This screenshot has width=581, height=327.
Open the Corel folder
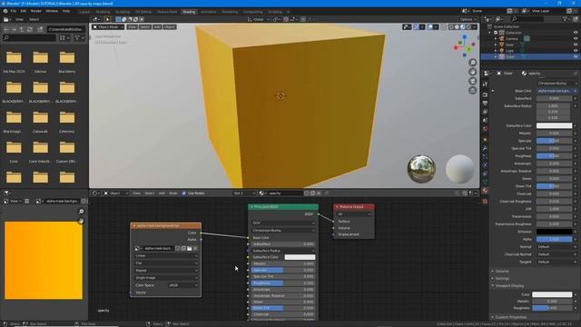point(14,152)
